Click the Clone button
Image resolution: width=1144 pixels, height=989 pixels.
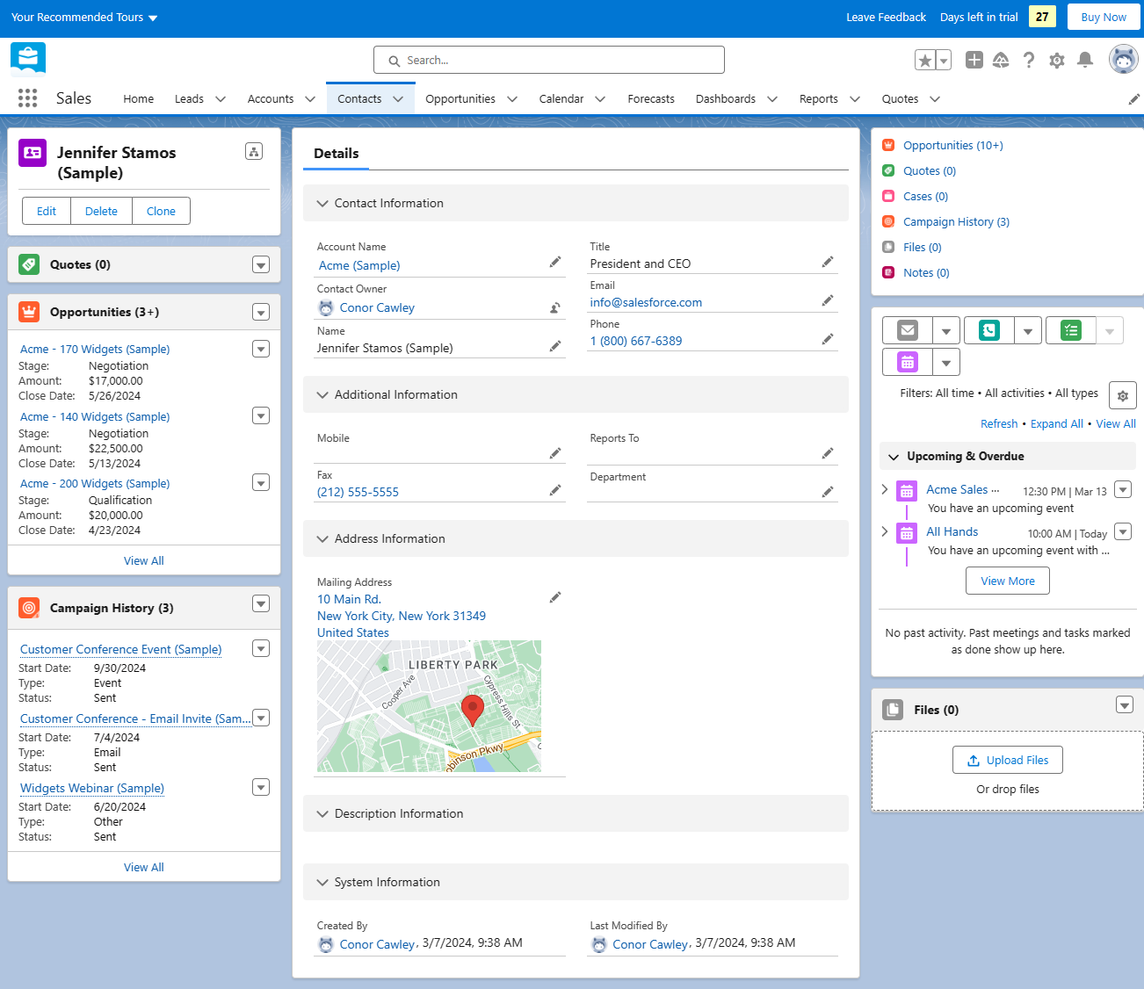point(161,211)
